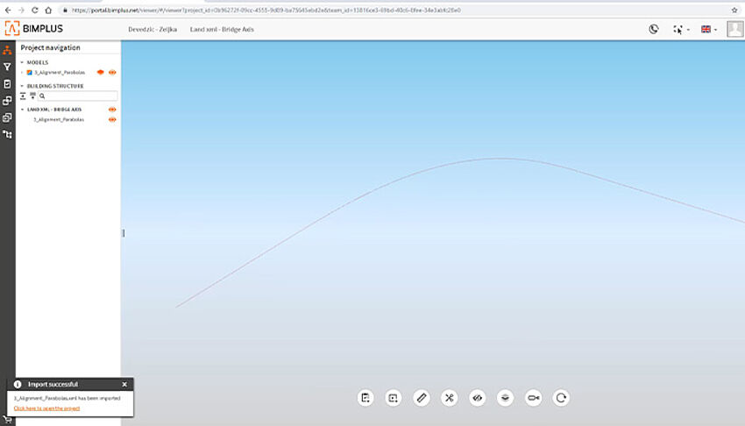Open the filter panel in sidebar
This screenshot has width=745, height=426.
tap(7, 66)
